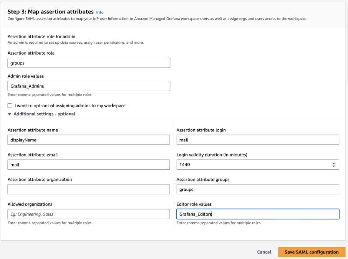Select the Assertion attribute role field containing groups

click(89, 62)
